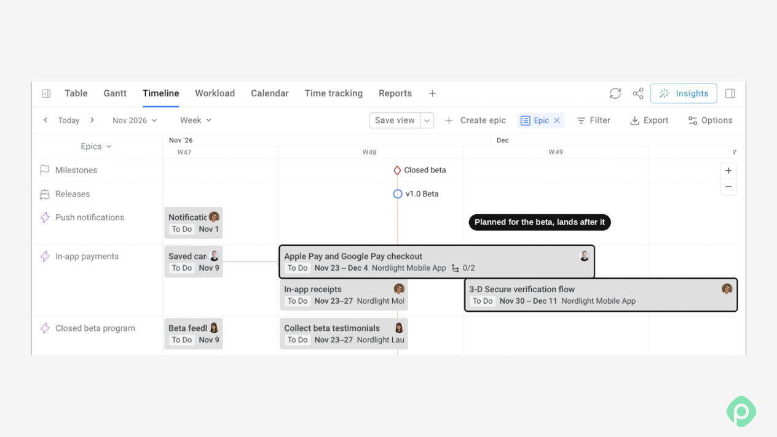Open the Week scale dropdown
Screen dimensions: 777x437
click(x=195, y=120)
